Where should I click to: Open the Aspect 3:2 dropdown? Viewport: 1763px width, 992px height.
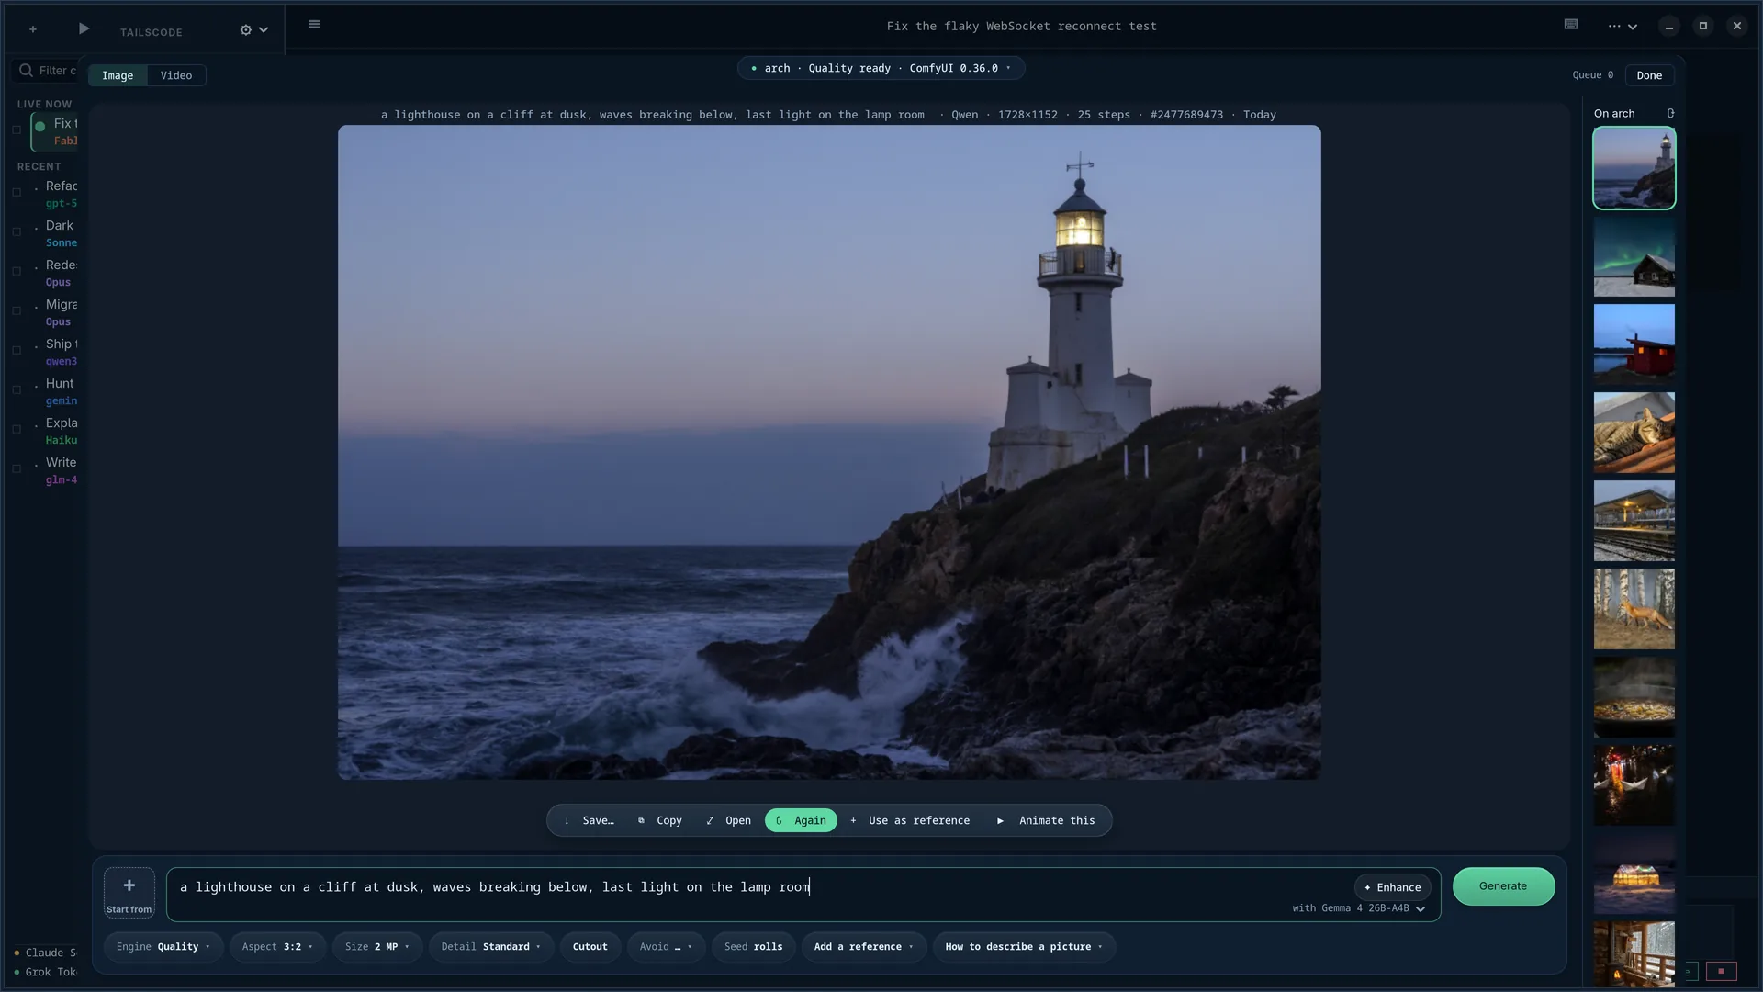point(277,947)
